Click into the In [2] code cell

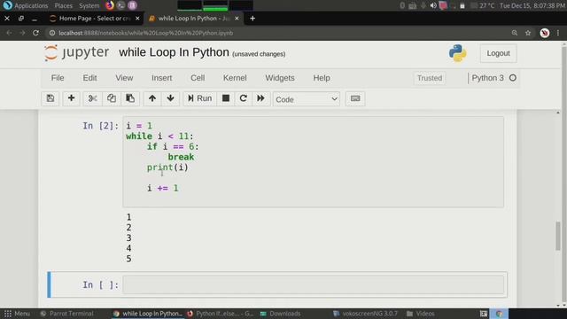tap(313, 161)
